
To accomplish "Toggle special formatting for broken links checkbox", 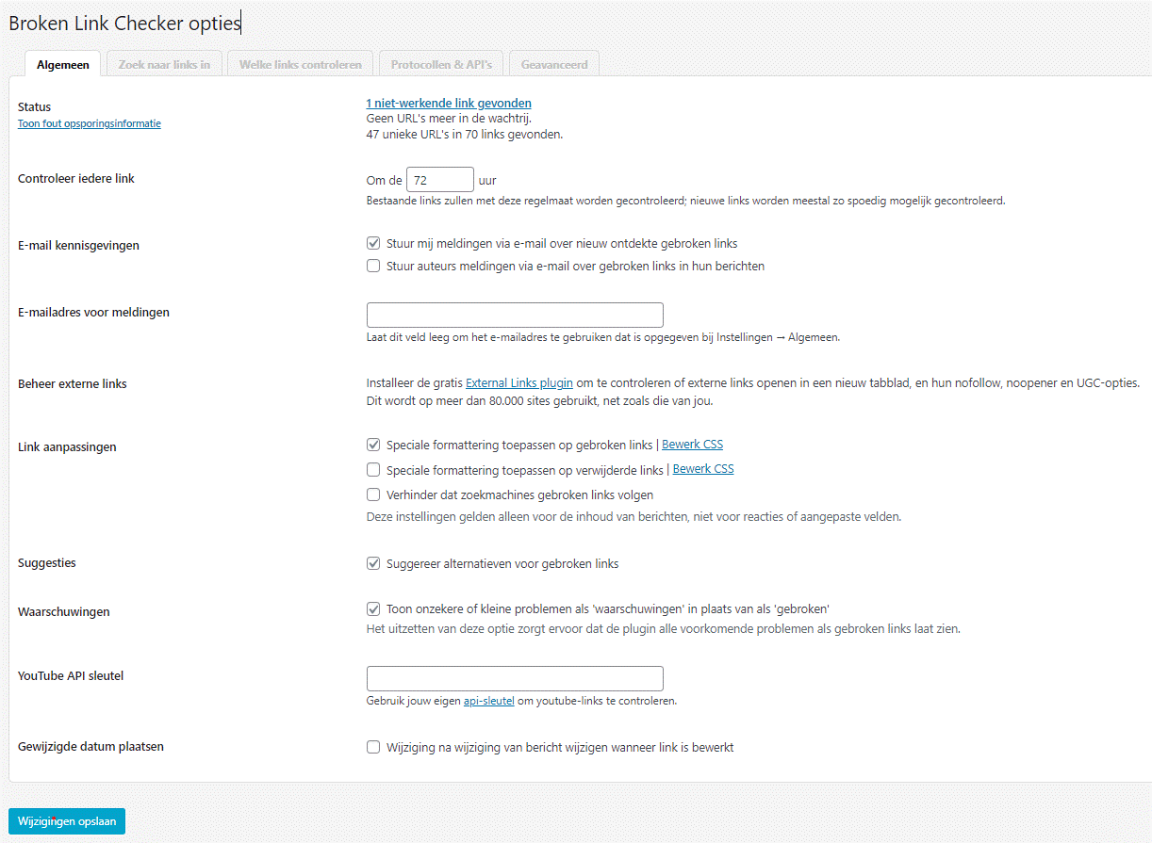I will tap(373, 445).
